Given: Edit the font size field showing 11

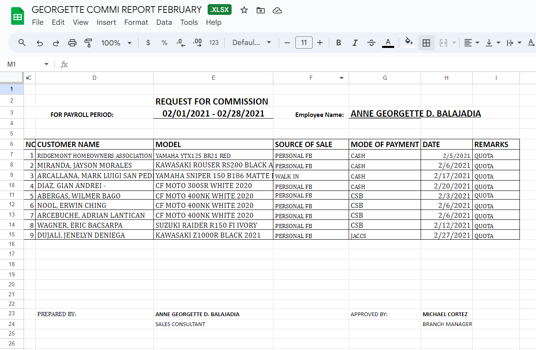Looking at the screenshot, I should pos(304,43).
